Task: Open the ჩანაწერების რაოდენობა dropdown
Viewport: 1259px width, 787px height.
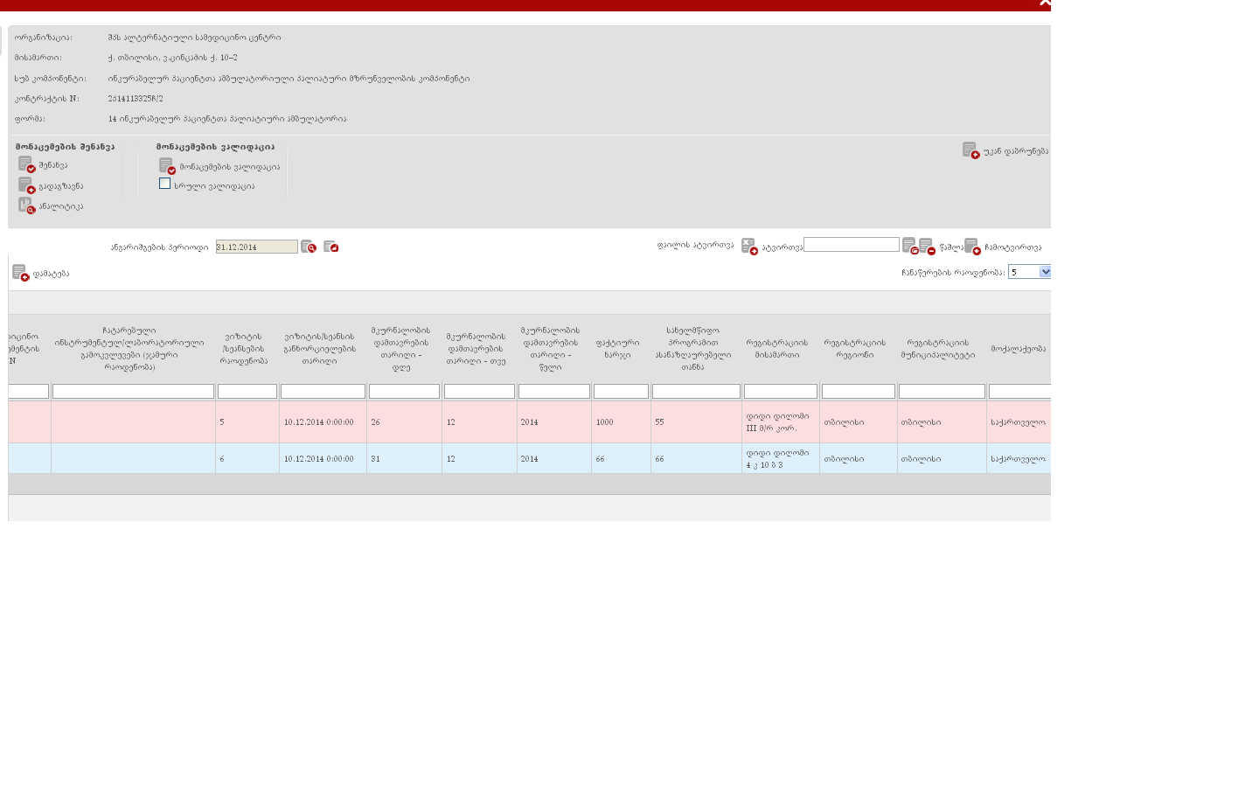Action: tap(1029, 272)
